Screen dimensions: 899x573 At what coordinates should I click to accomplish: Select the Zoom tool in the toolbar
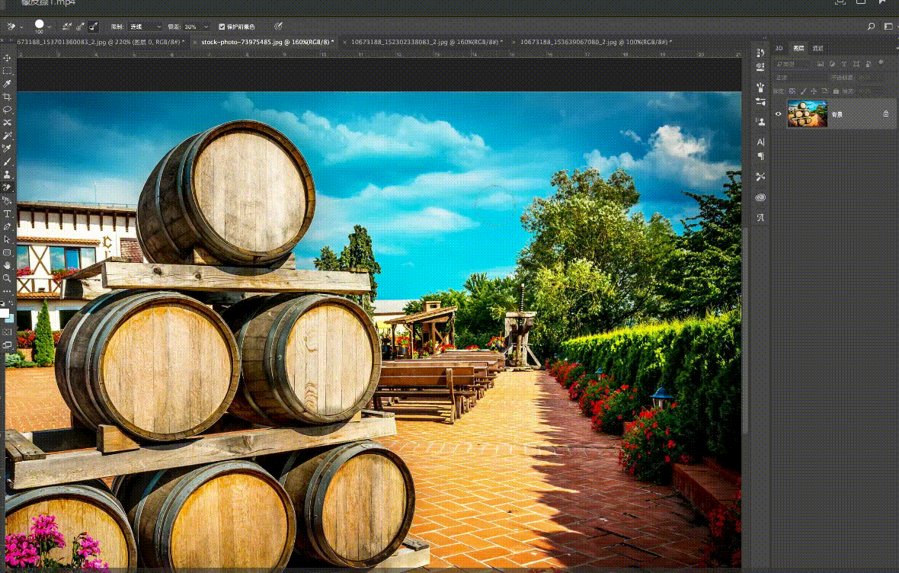[x=7, y=278]
